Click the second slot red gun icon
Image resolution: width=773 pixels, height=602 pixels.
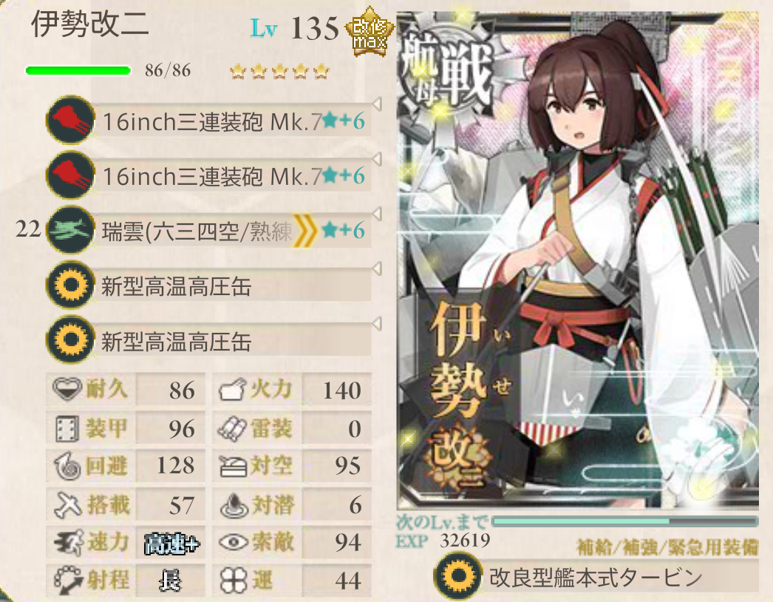point(69,175)
